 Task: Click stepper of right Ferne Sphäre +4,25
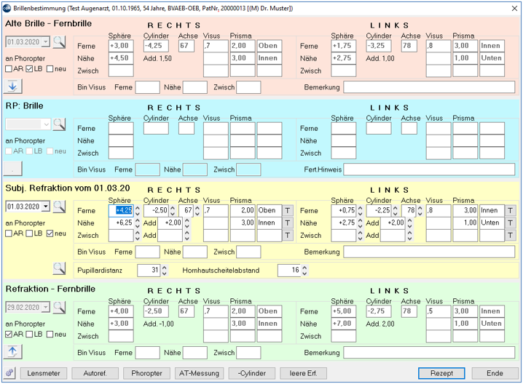click(138, 210)
